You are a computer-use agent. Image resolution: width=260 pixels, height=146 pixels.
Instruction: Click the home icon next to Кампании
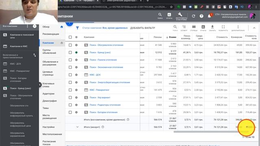click(62, 43)
